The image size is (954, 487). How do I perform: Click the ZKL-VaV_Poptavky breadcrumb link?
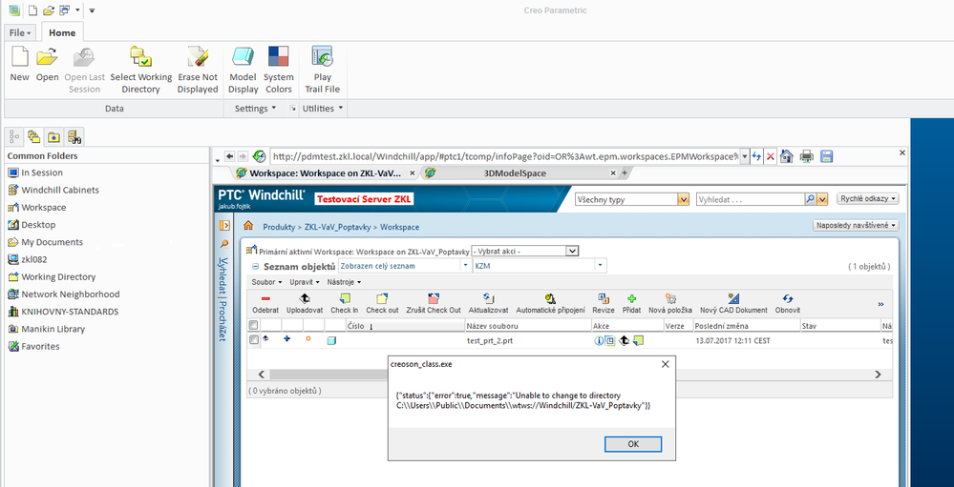click(x=339, y=228)
